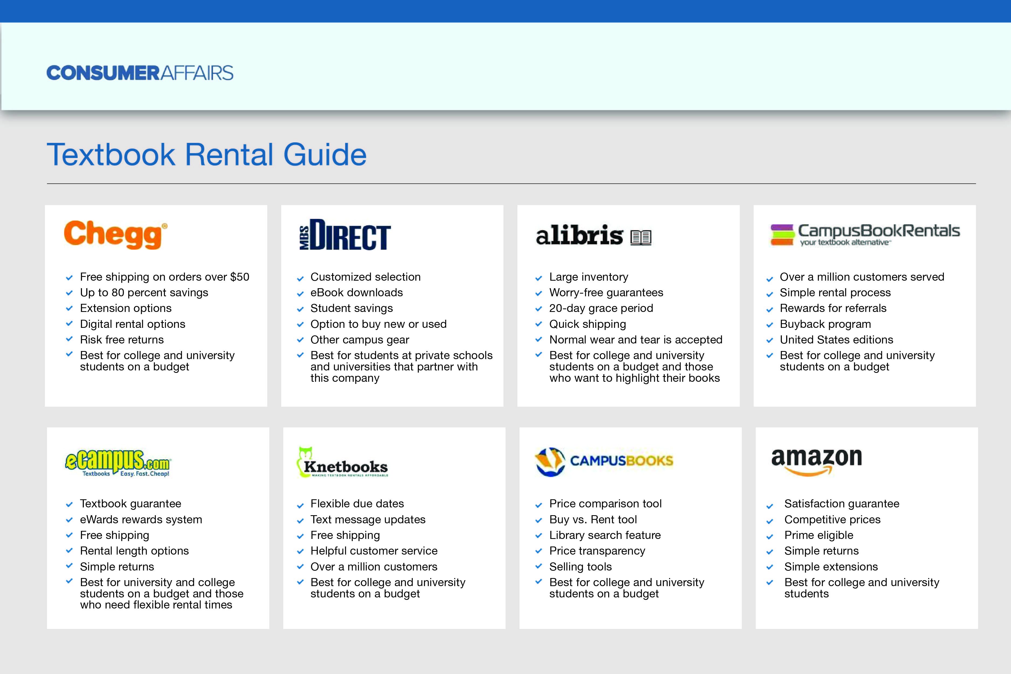Click checkmark beside 20-day grace period
The height and width of the screenshot is (674, 1011).
(x=539, y=309)
